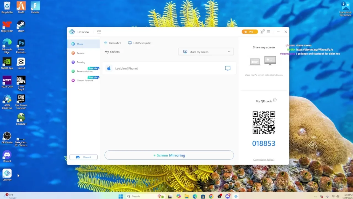The image size is (353, 199).
Task: Click the LetsView logo in the title bar
Action: [72, 32]
